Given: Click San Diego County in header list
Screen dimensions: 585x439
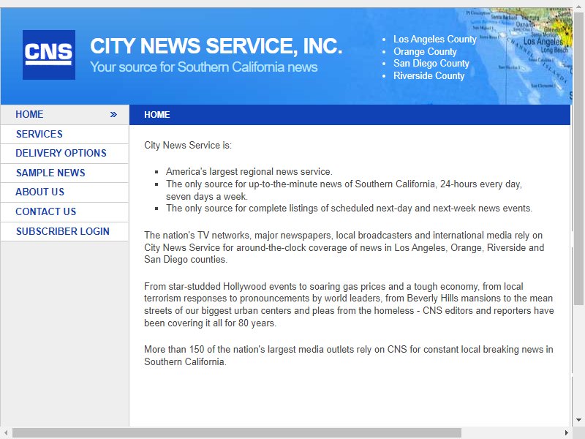Looking at the screenshot, I should [x=431, y=64].
